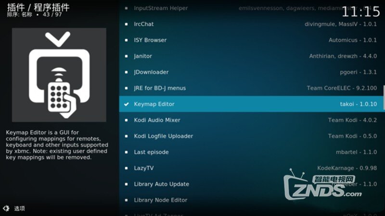The image size is (385, 216).
Task: Click Automicus - 1.0.1 author text
Action: pos(353,40)
